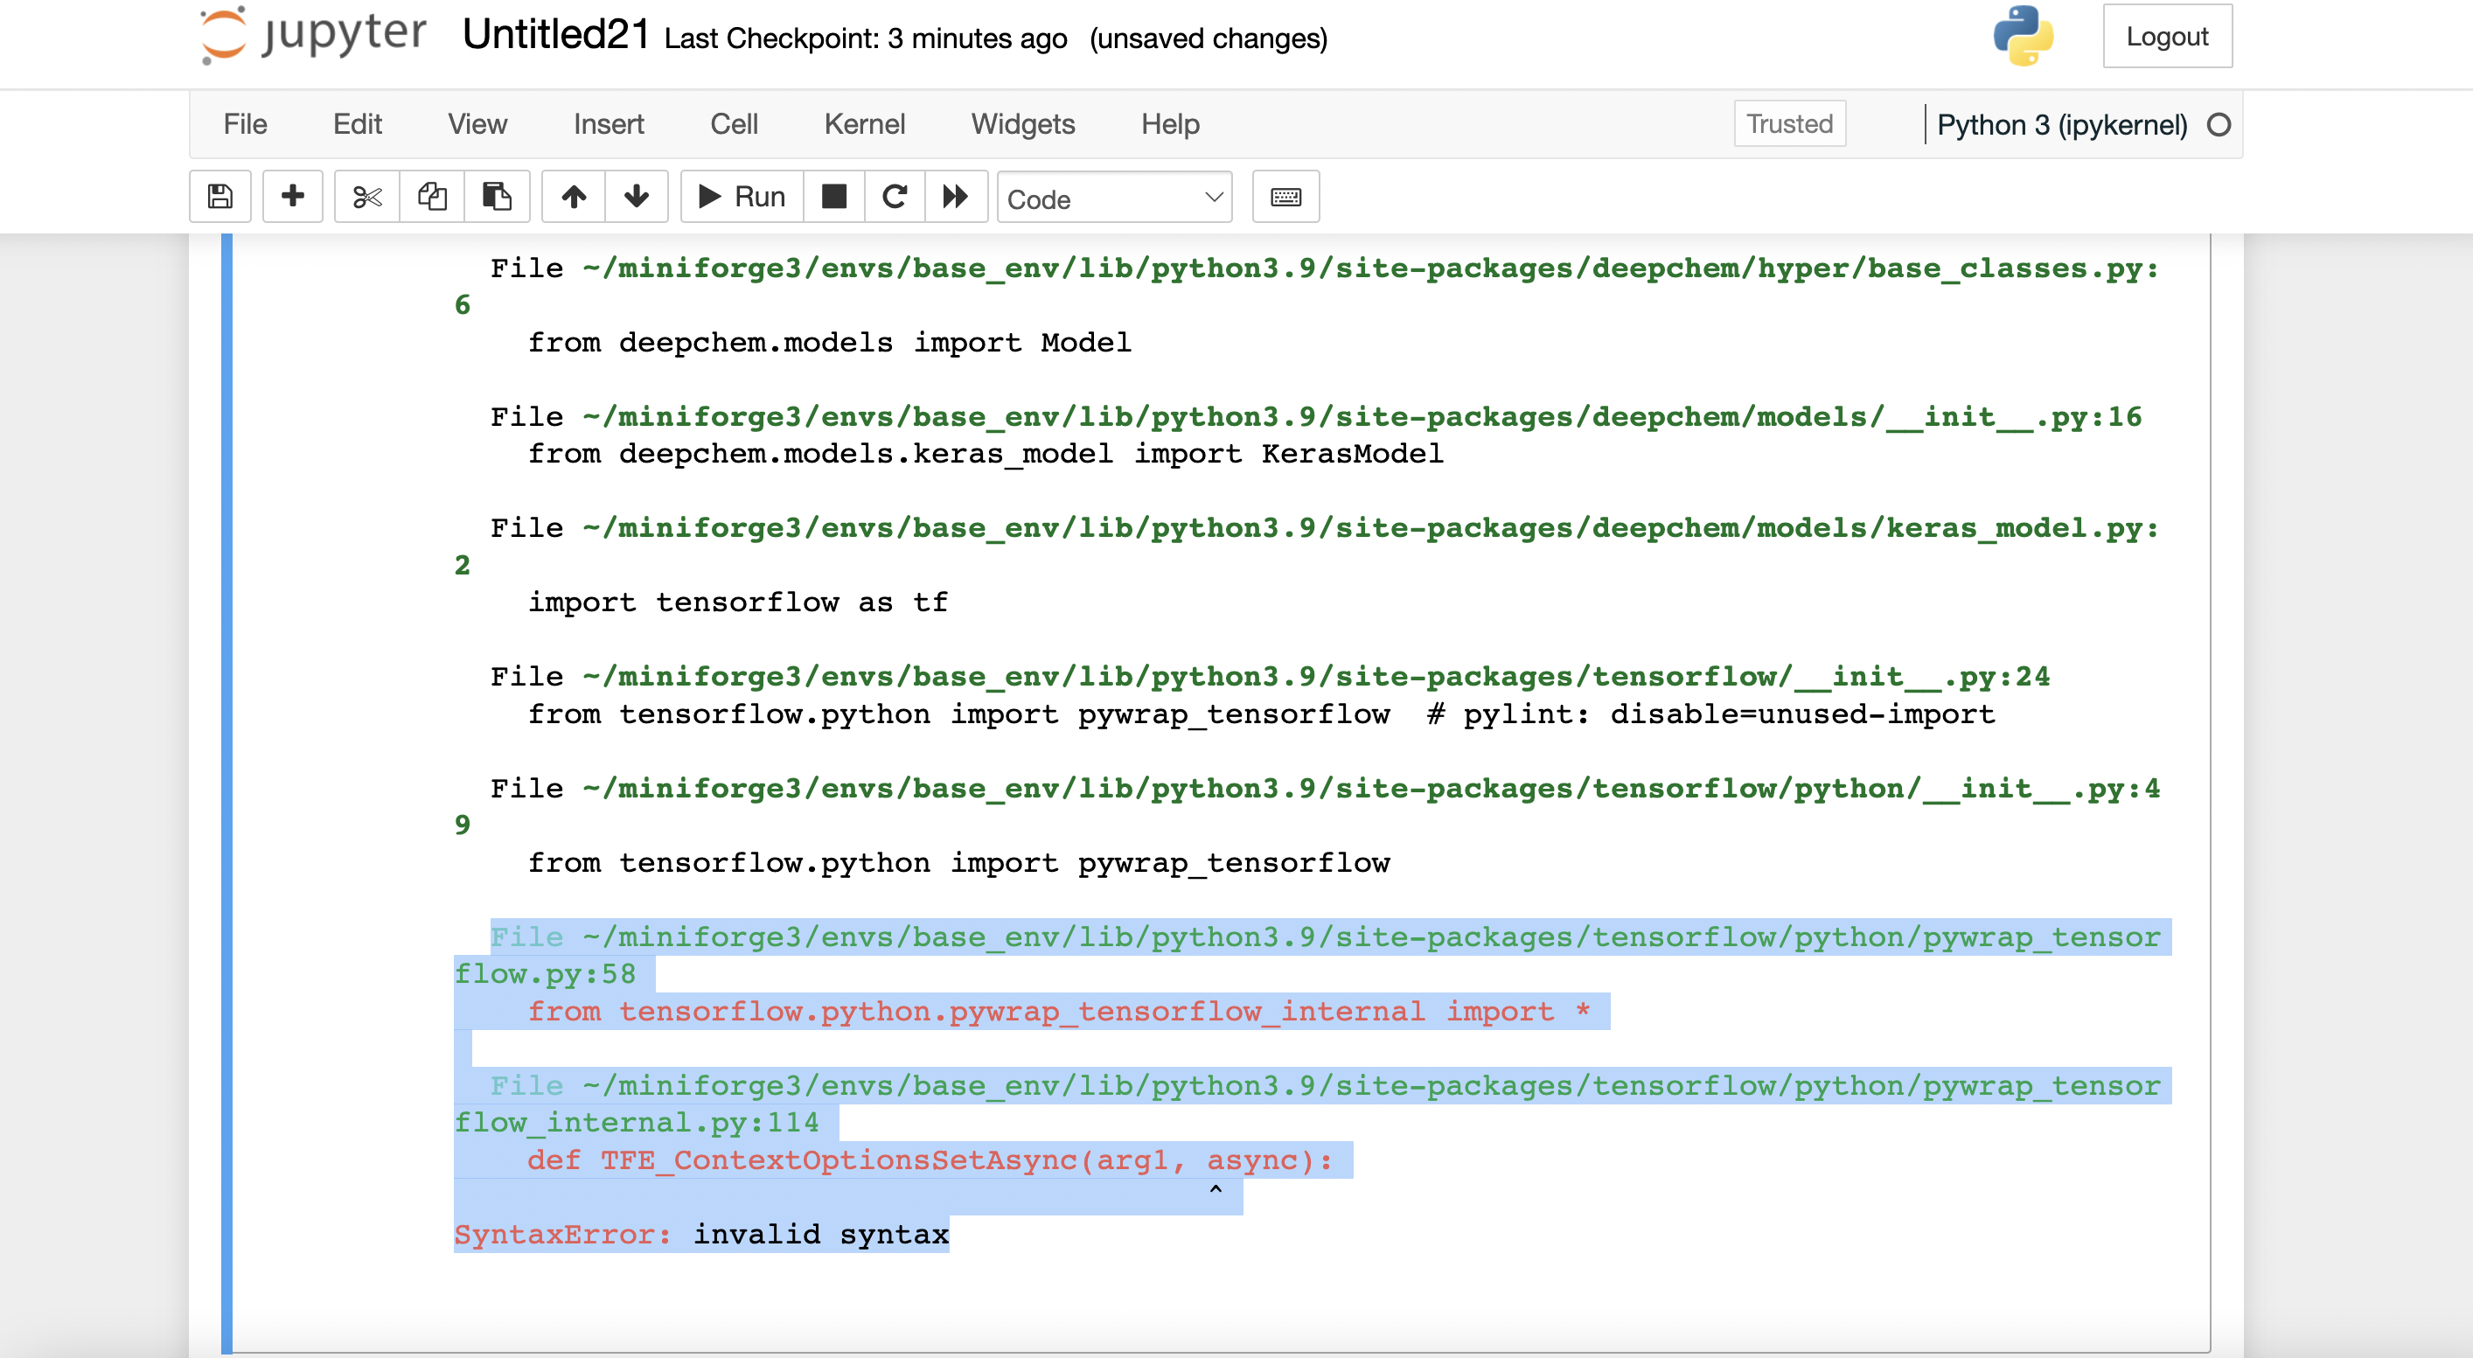Open the command palette keyboard icon

click(1285, 196)
